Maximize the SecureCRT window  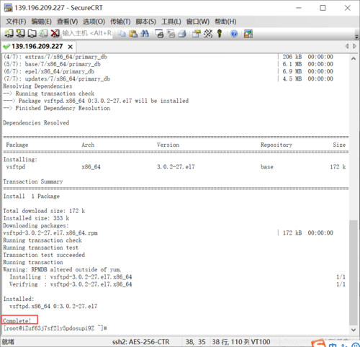[x=323, y=8]
